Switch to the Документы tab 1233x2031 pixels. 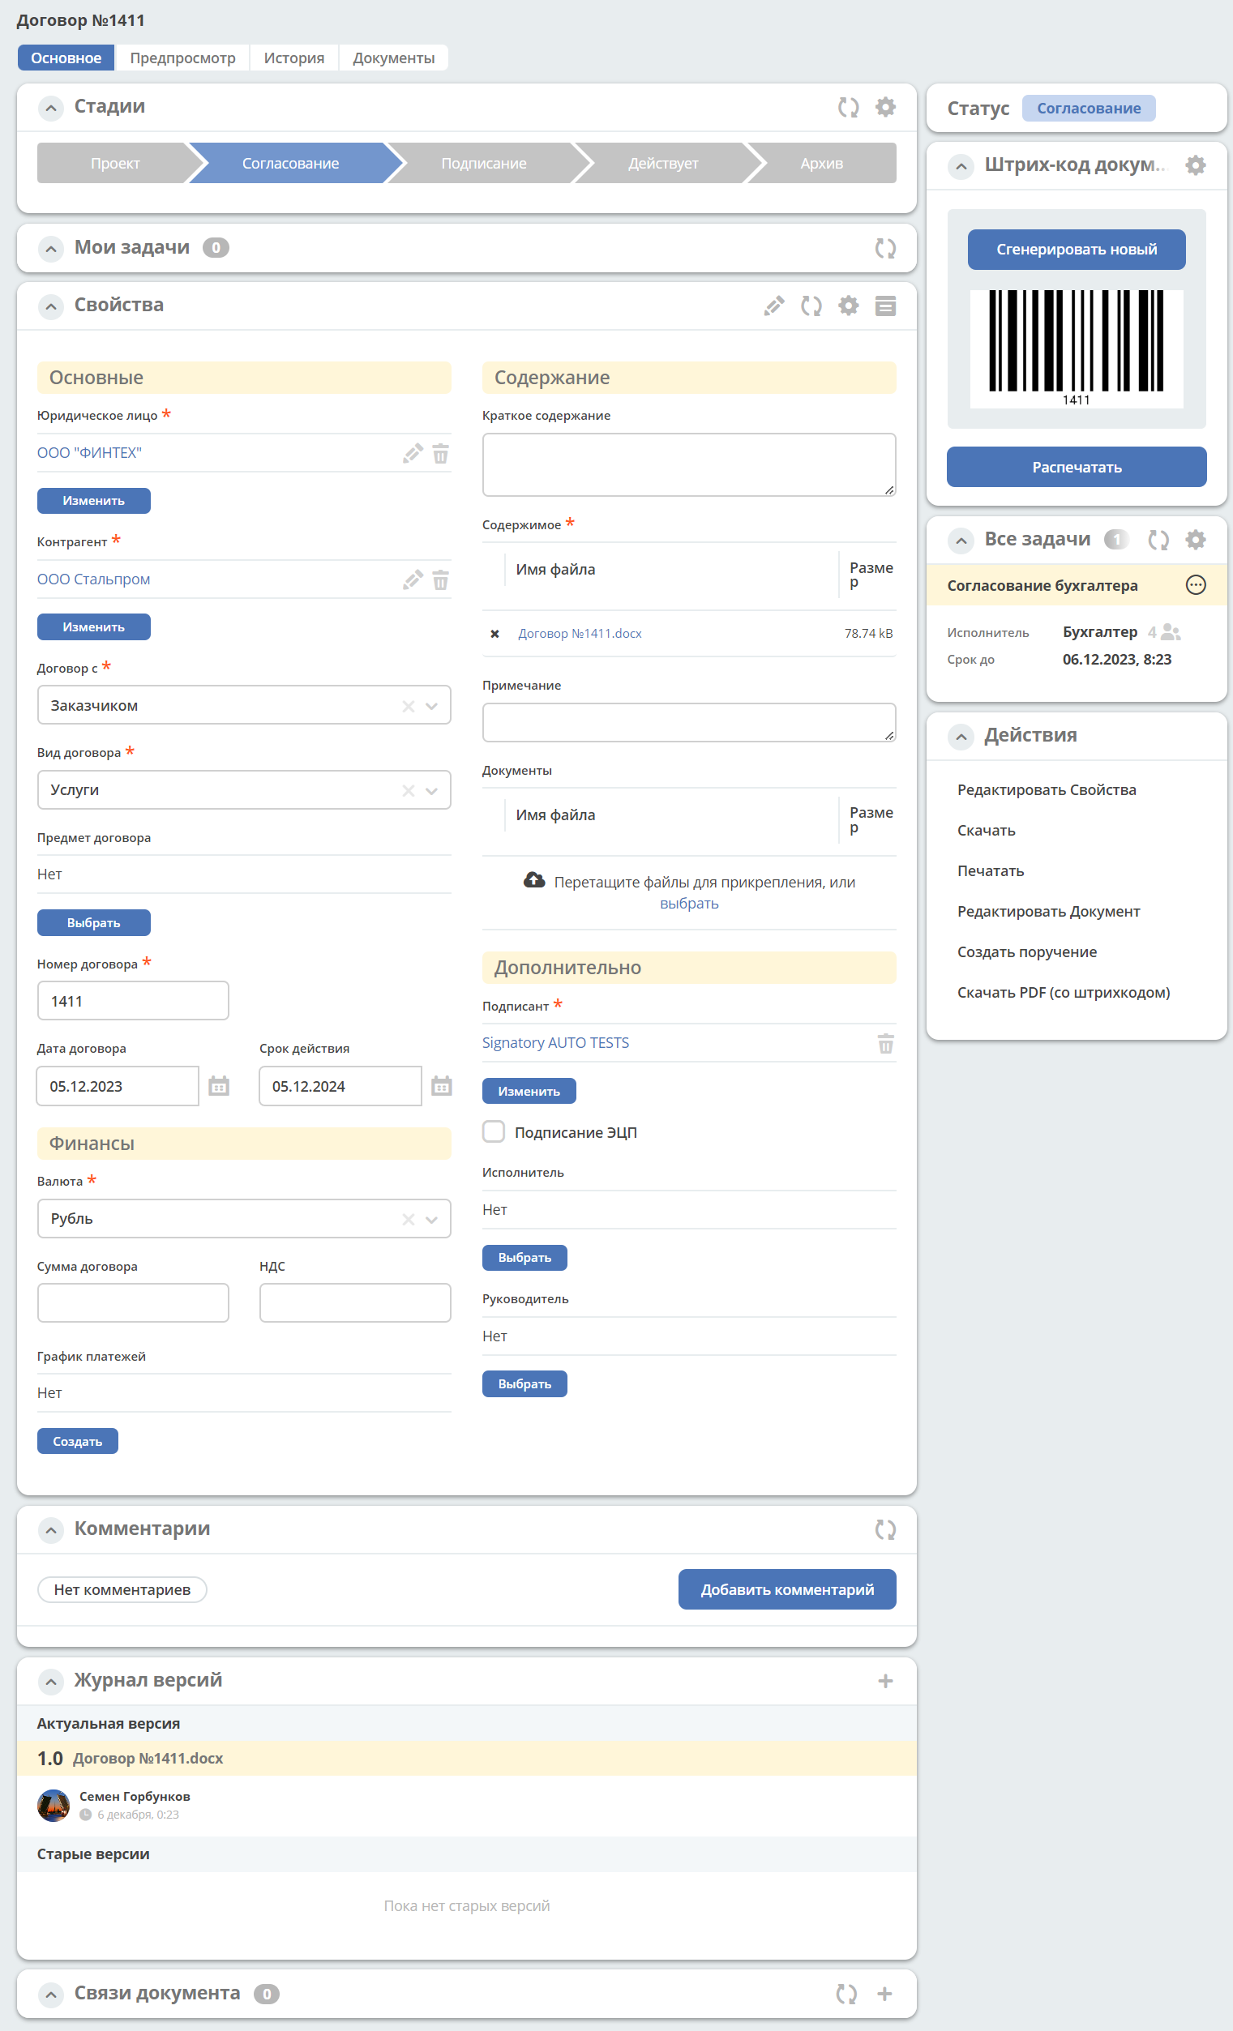(x=394, y=58)
